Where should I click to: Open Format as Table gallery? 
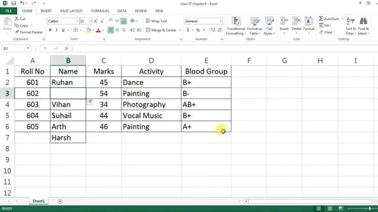(255, 26)
